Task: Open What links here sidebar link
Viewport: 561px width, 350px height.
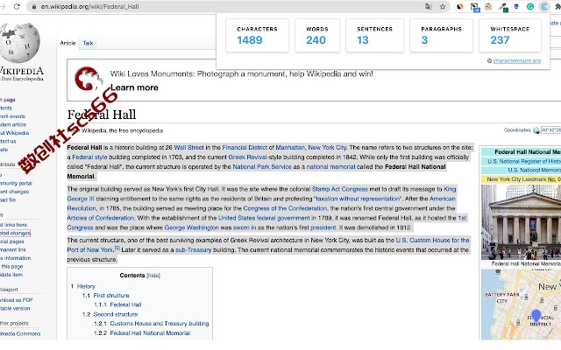Action: point(14,225)
